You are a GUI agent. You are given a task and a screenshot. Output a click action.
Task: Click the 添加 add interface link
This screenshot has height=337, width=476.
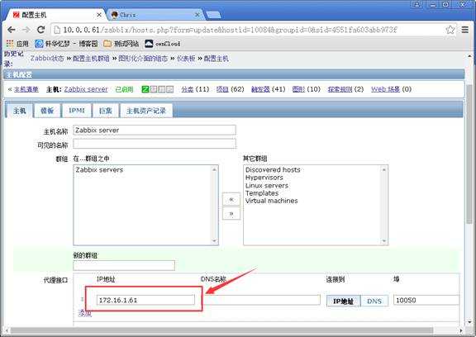84,313
